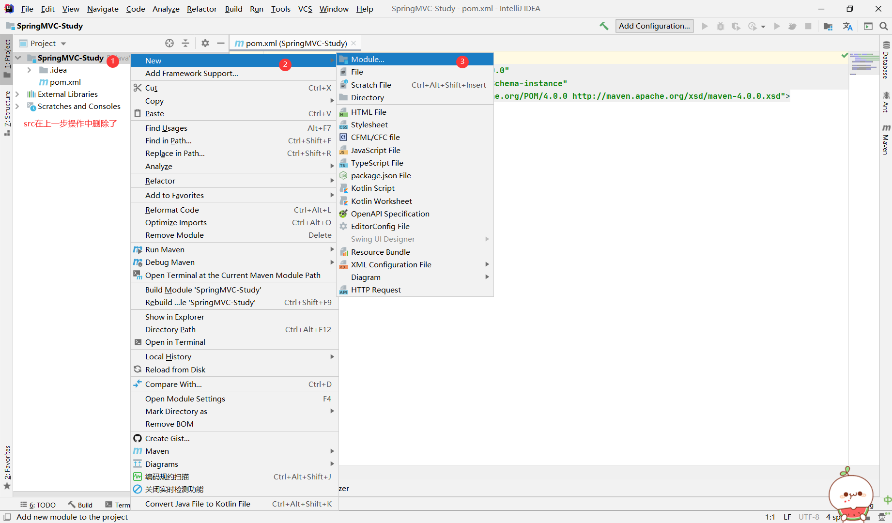Click the Translate icon in toolbar
Image resolution: width=892 pixels, height=523 pixels.
[x=847, y=26]
